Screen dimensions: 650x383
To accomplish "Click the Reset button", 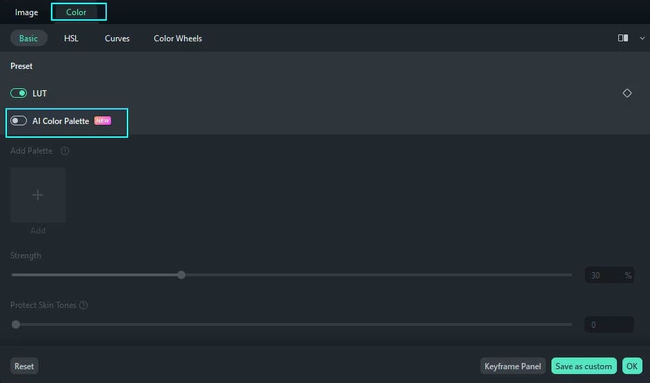I will point(24,366).
